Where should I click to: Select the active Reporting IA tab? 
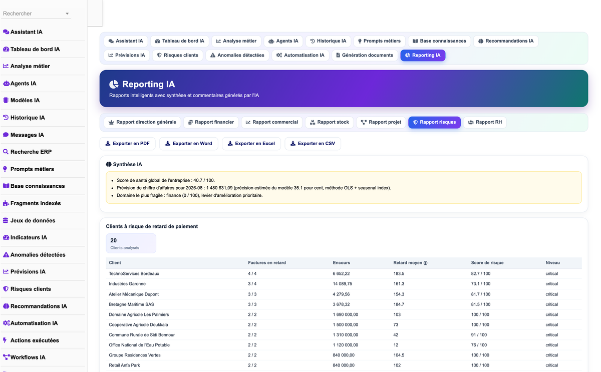coord(423,55)
